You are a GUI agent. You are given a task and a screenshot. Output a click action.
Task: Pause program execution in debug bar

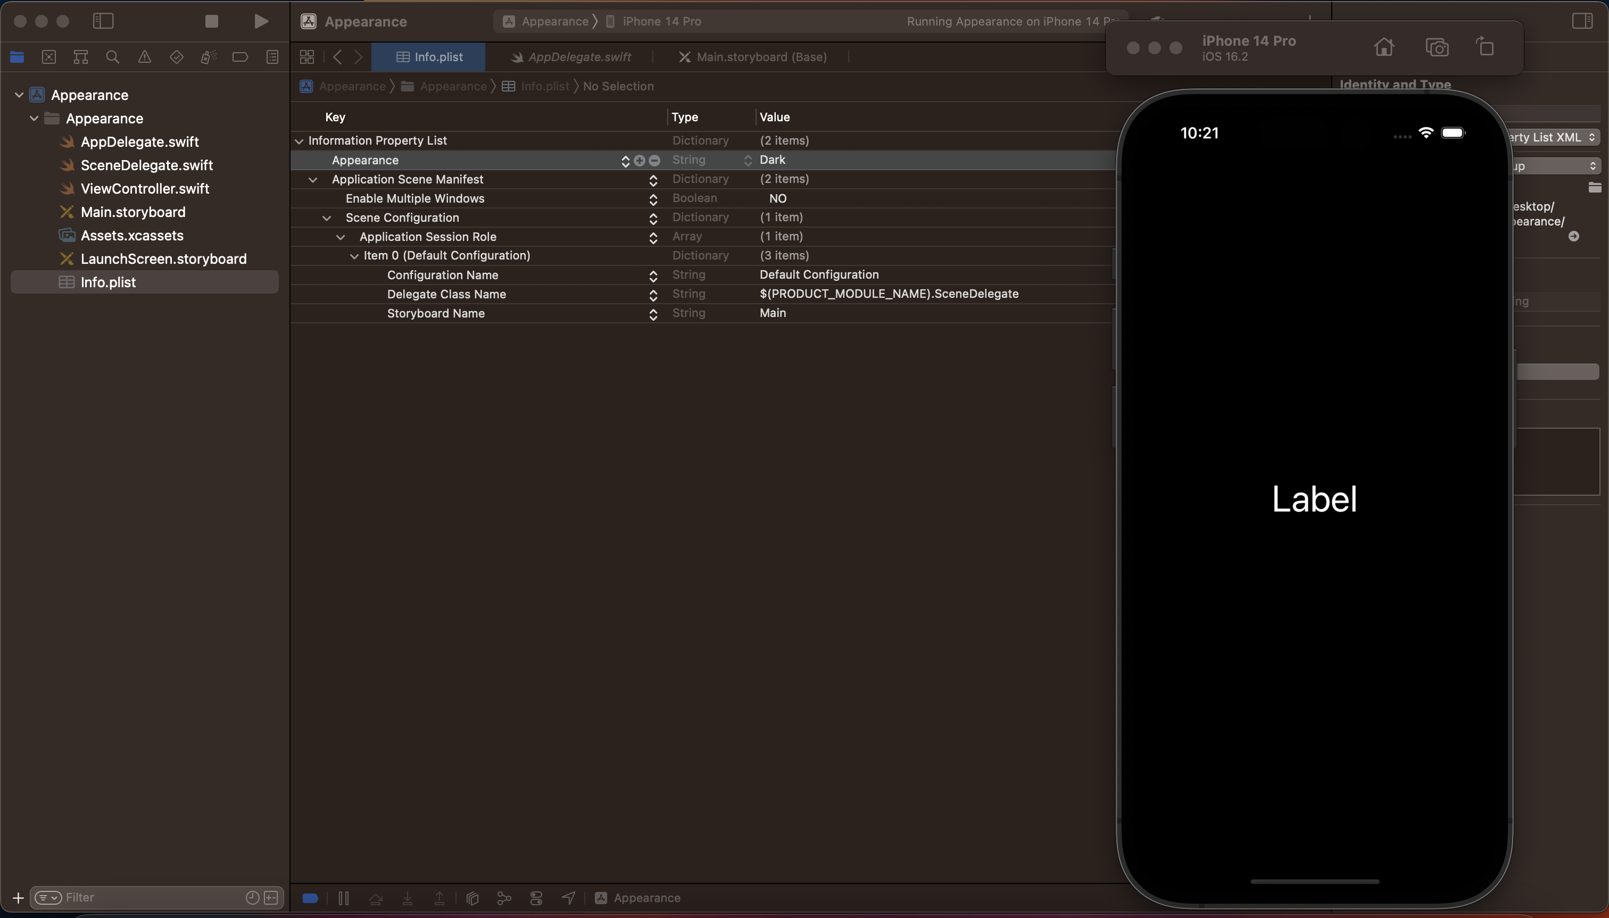pyautogui.click(x=344, y=898)
